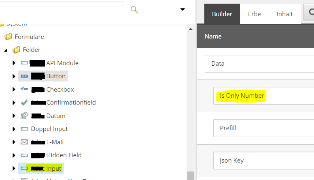The height and width of the screenshot is (180, 314).
Task: Click the Felder folder icon
Action: (x=16, y=50)
